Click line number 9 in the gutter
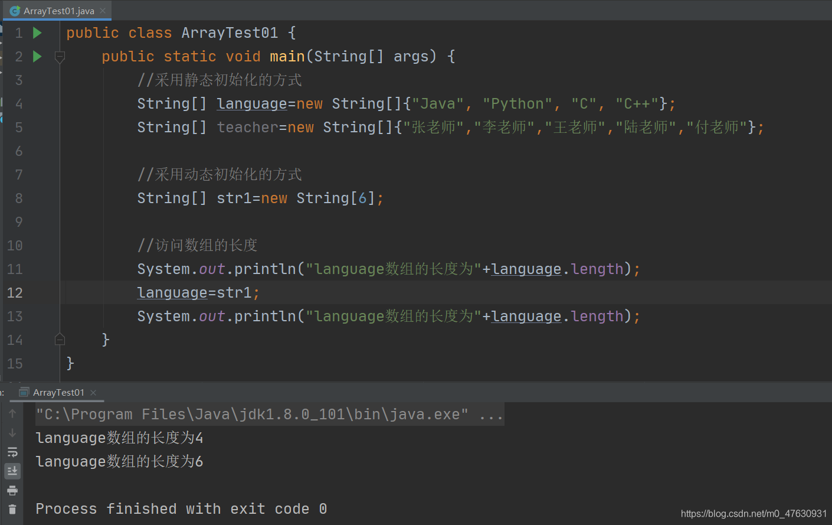This screenshot has height=525, width=832. [x=19, y=222]
